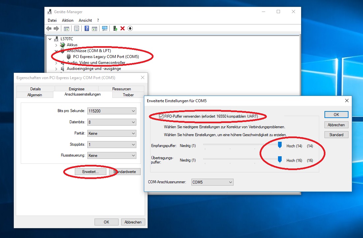Toggle the FIFO-Puffer verwenden checkbox
The width and height of the screenshot is (363, 238).
point(161,116)
